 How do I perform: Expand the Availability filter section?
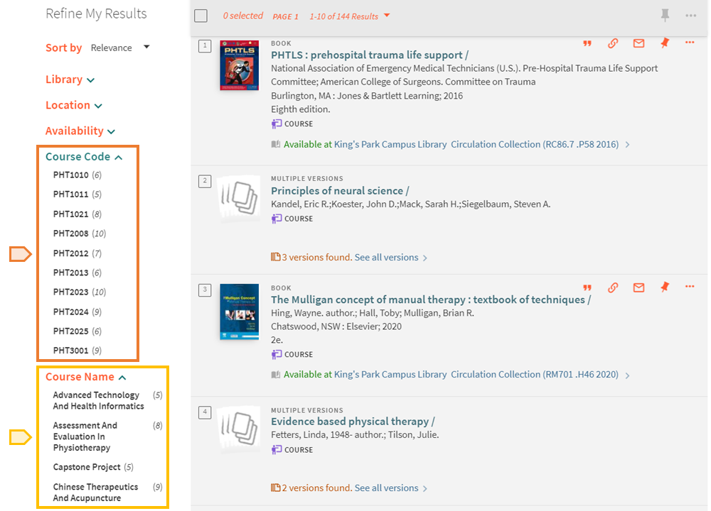[x=80, y=131]
